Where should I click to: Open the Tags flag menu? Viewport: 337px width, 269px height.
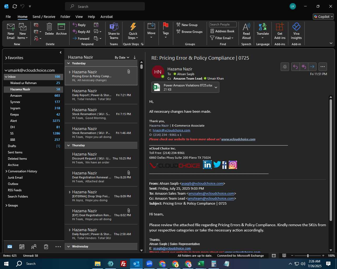[166, 31]
